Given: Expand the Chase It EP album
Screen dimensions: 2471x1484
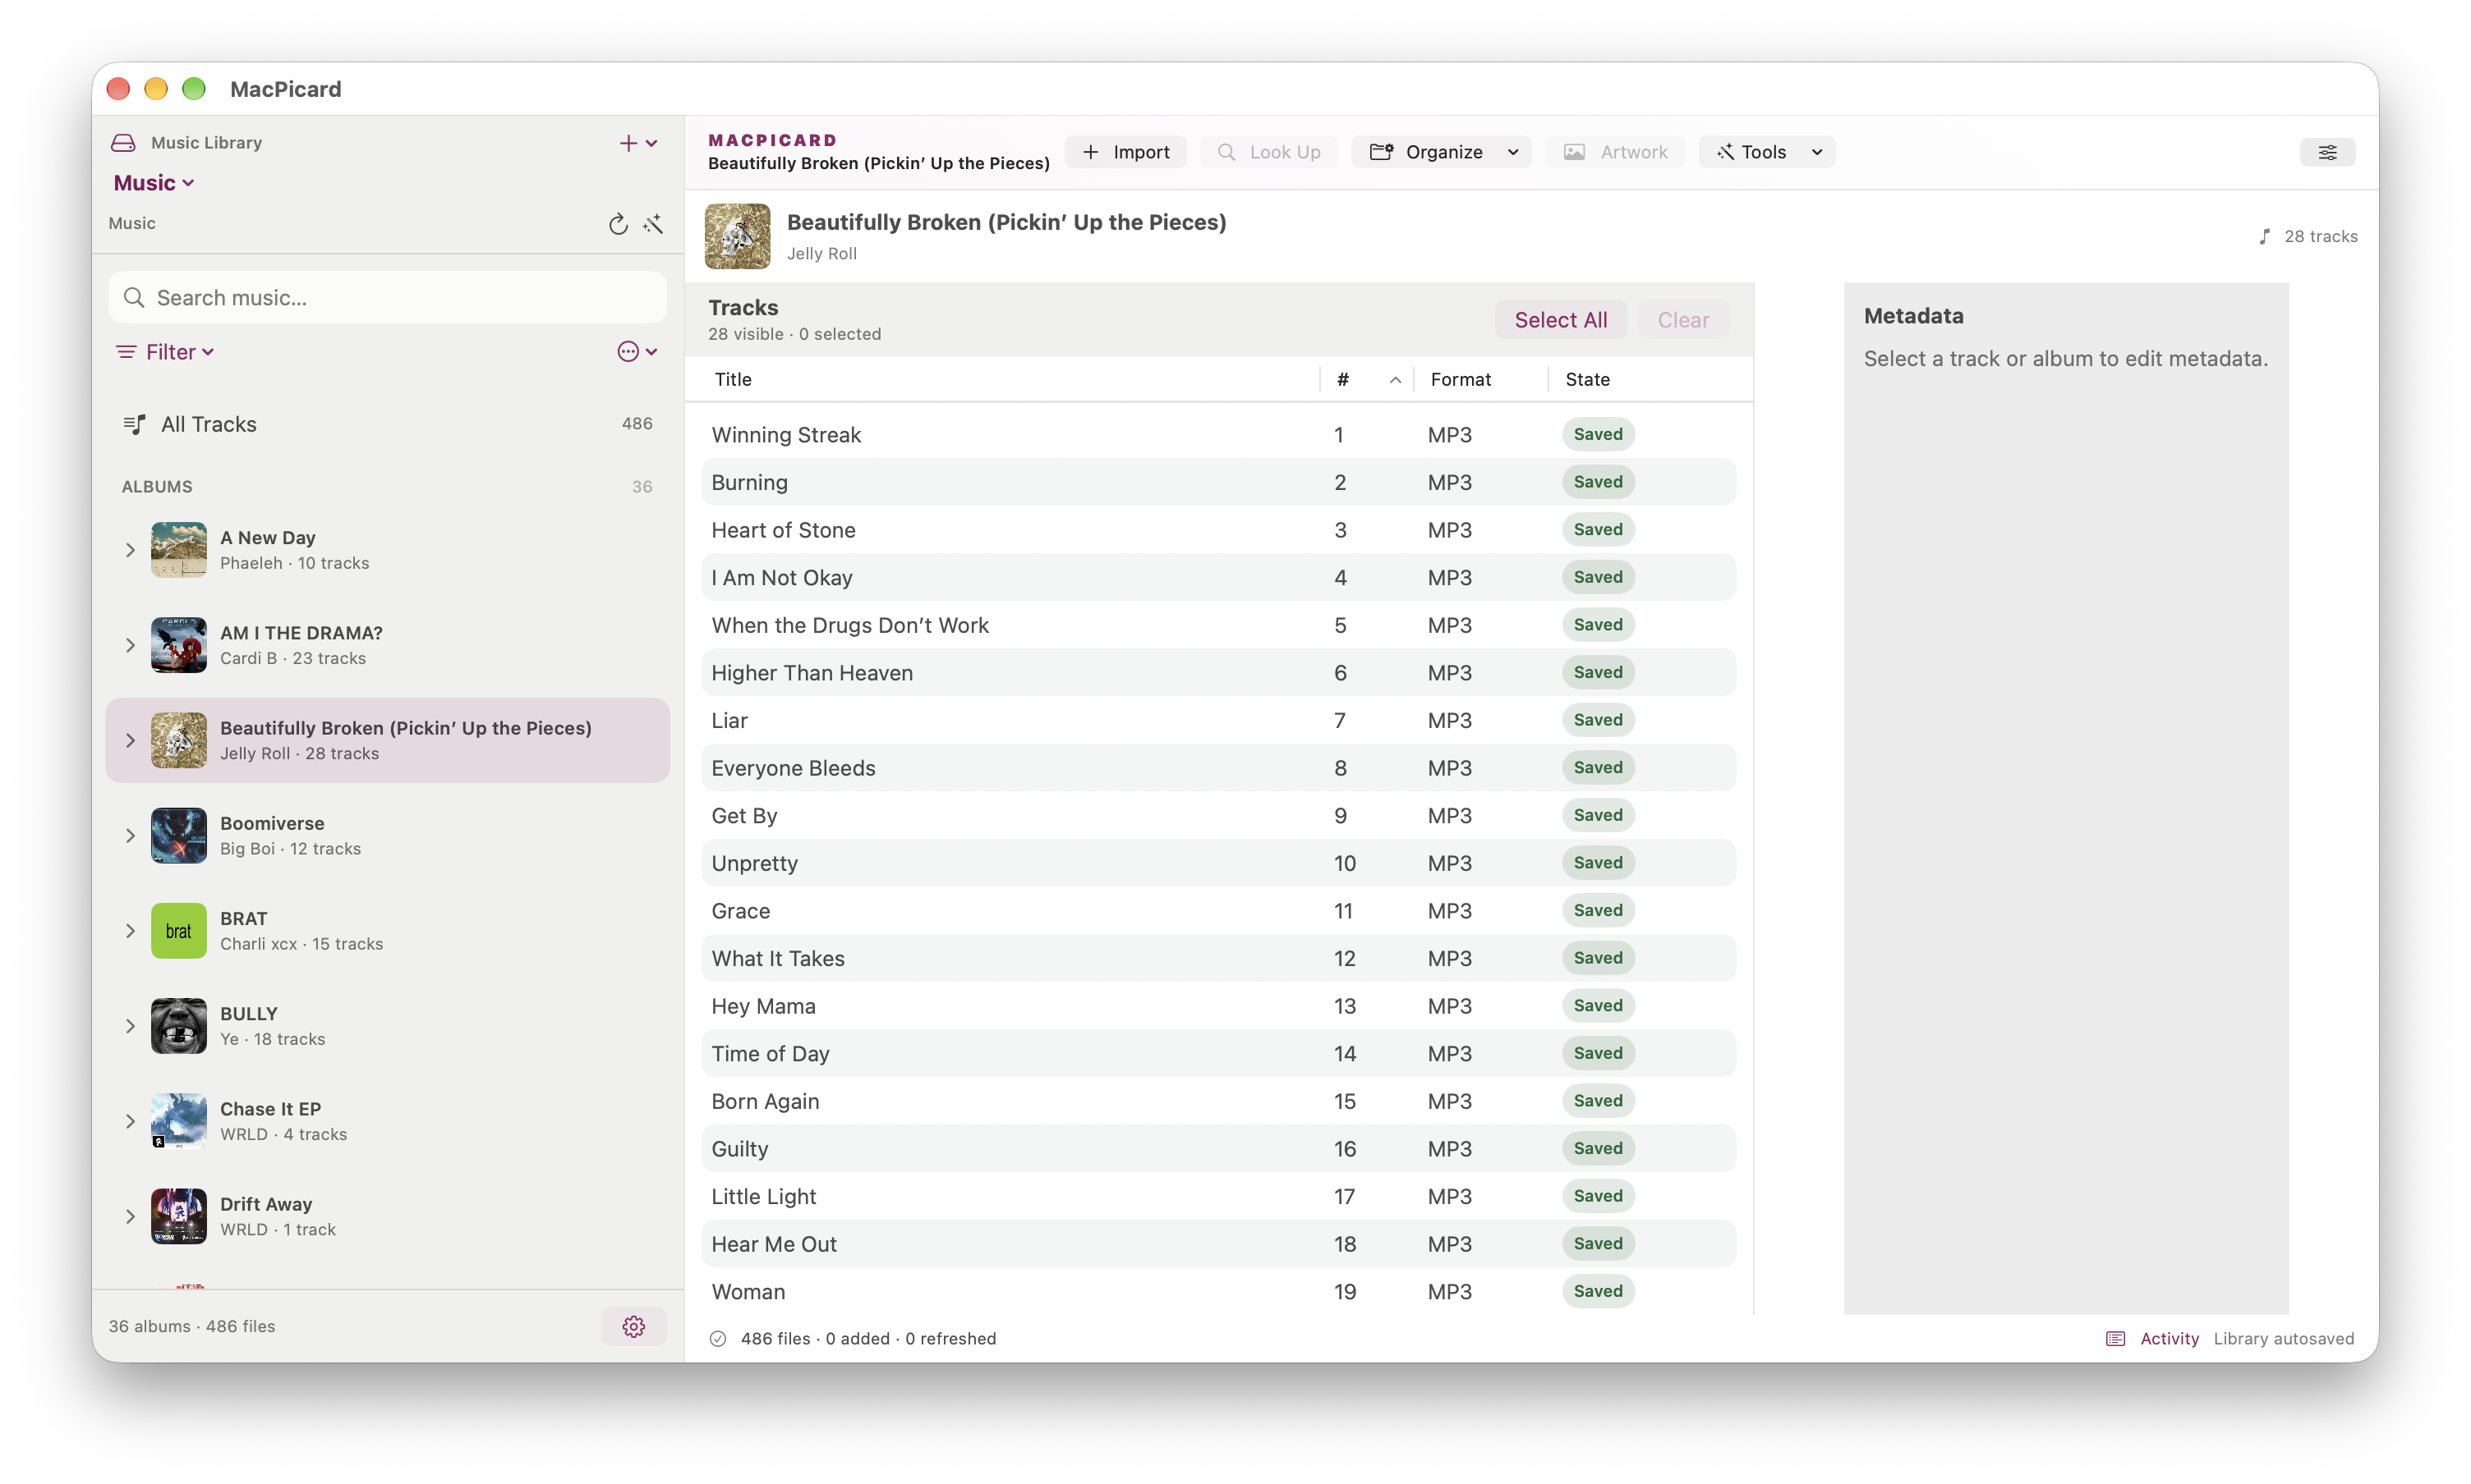Looking at the screenshot, I should [130, 1121].
